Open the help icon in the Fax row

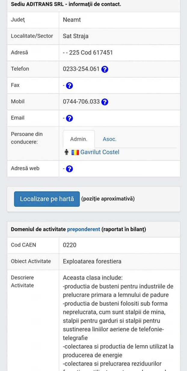click(69, 85)
